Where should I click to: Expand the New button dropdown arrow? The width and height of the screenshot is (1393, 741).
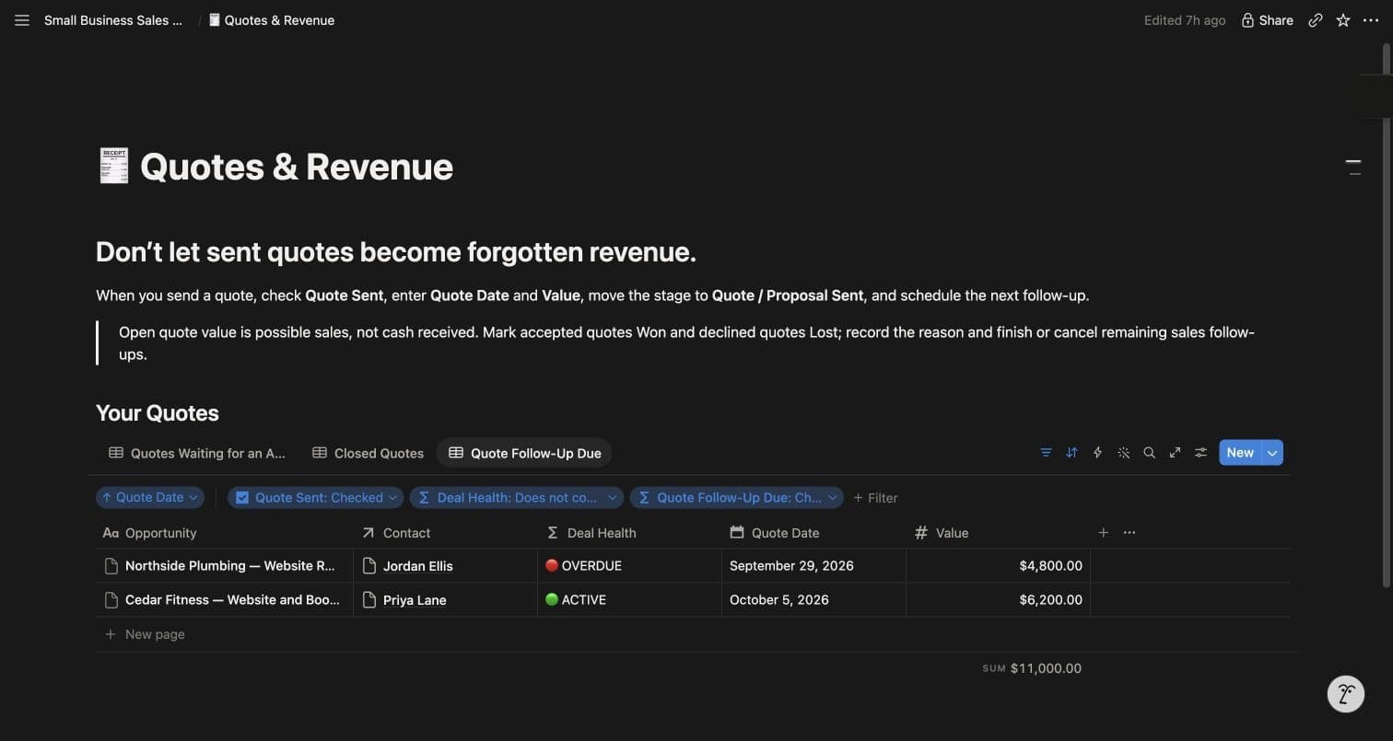1272,453
